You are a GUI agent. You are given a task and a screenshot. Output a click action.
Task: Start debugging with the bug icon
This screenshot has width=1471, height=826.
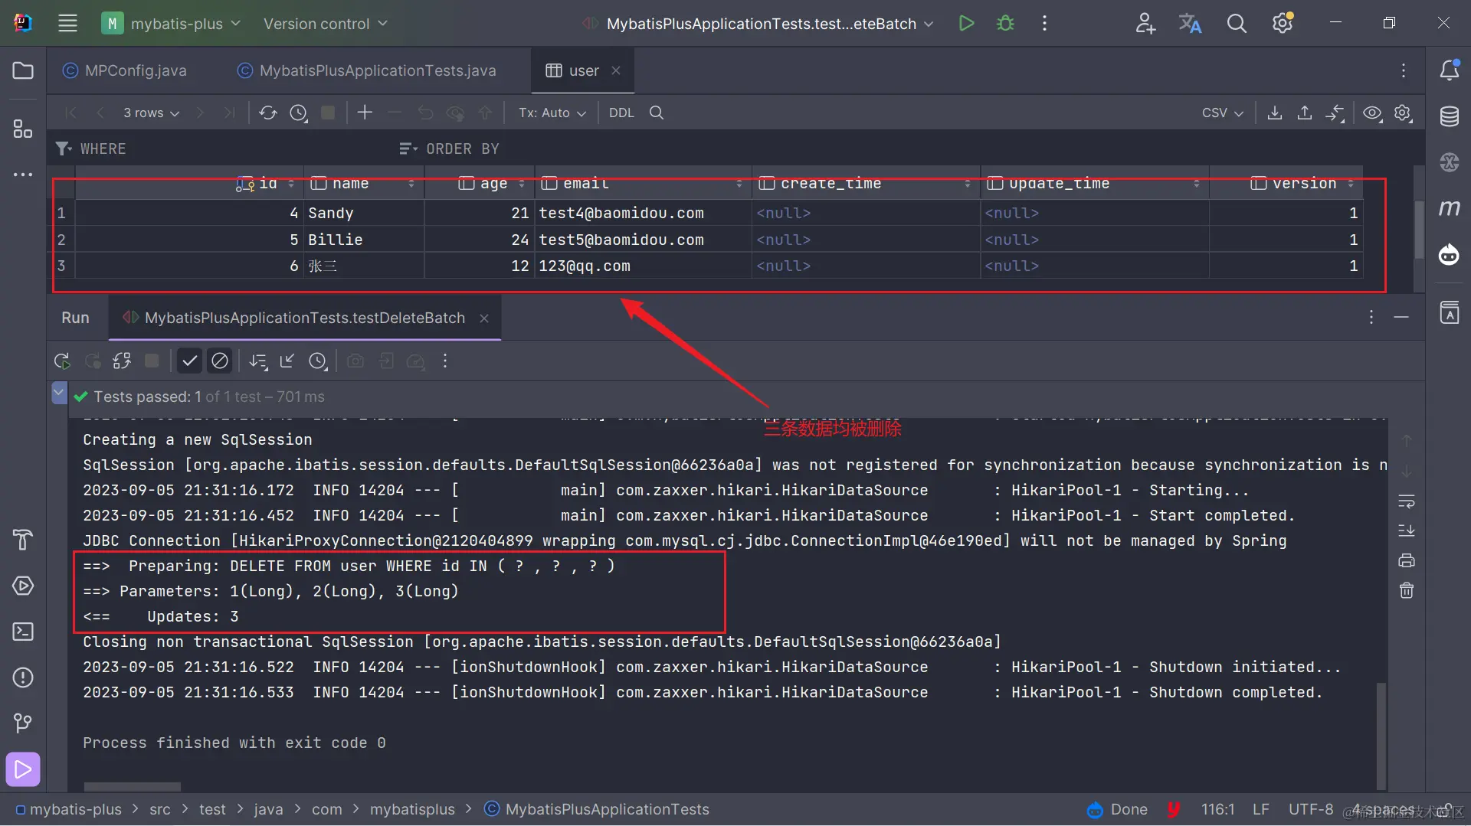(1005, 24)
